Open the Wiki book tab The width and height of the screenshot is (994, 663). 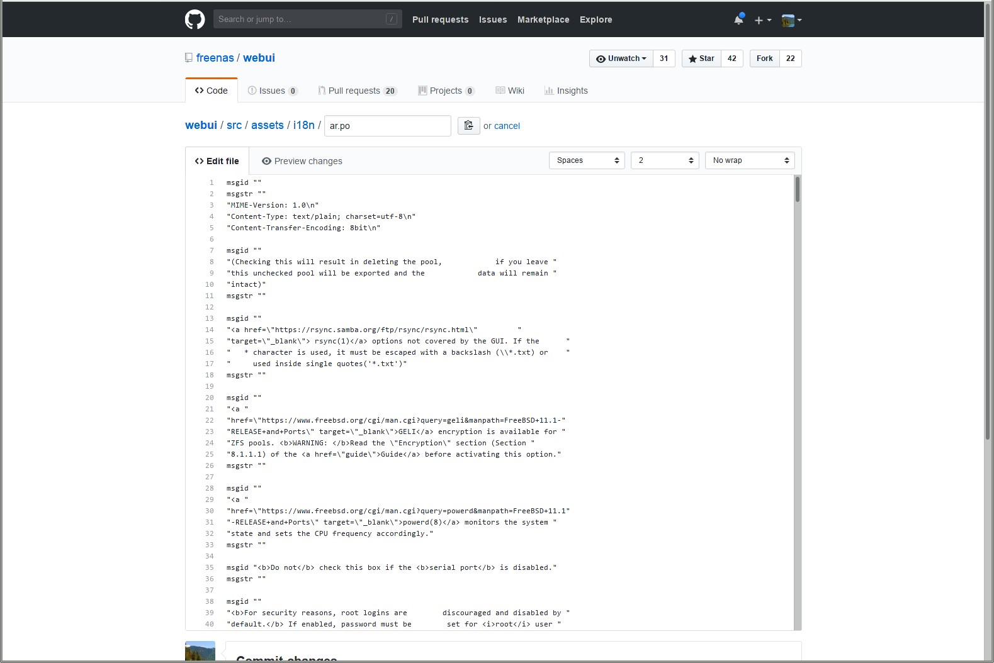510,91
